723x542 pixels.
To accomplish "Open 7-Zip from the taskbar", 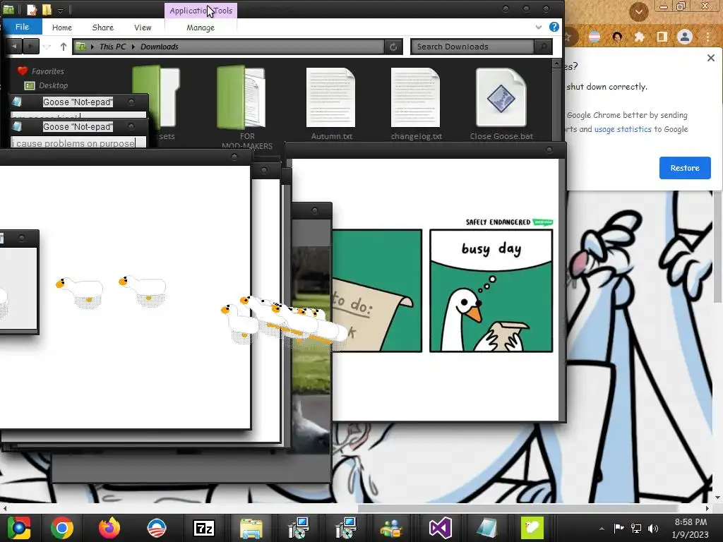I will (x=204, y=528).
